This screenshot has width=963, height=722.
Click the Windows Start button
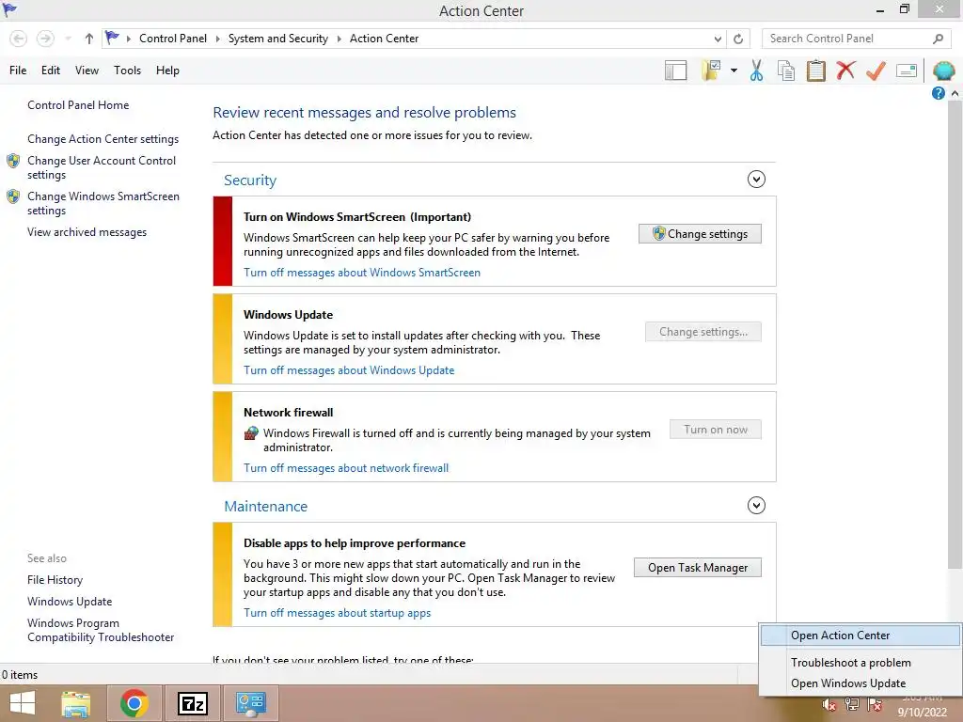[x=23, y=703]
